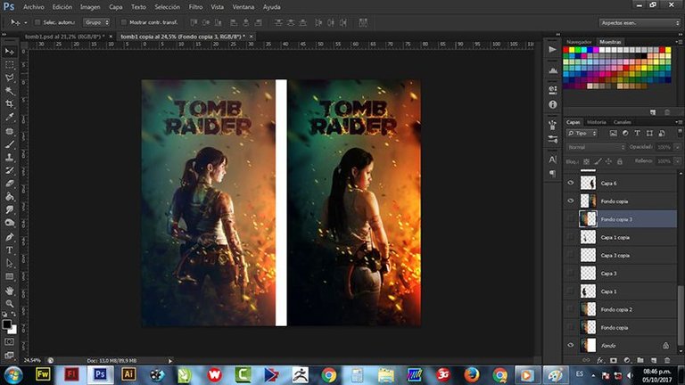Select the Eyedropper tool
Viewport: 685px width, 385px height.
(x=9, y=117)
